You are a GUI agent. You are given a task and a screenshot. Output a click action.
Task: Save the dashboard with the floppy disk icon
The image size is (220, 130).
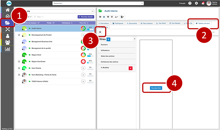tap(100, 32)
